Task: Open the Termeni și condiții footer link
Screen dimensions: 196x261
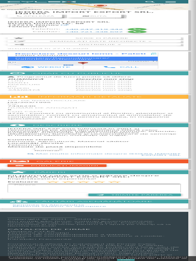Action: [38, 233]
